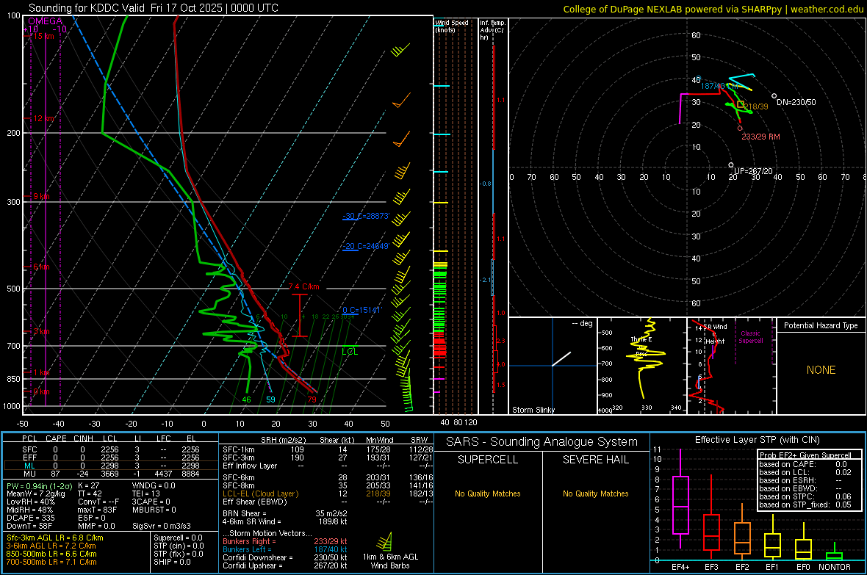Click the PW = 0.94in value

click(x=38, y=486)
